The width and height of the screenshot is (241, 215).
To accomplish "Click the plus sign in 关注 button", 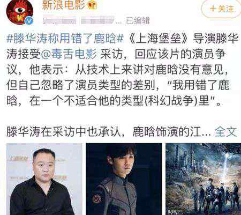I will [x=213, y=9].
